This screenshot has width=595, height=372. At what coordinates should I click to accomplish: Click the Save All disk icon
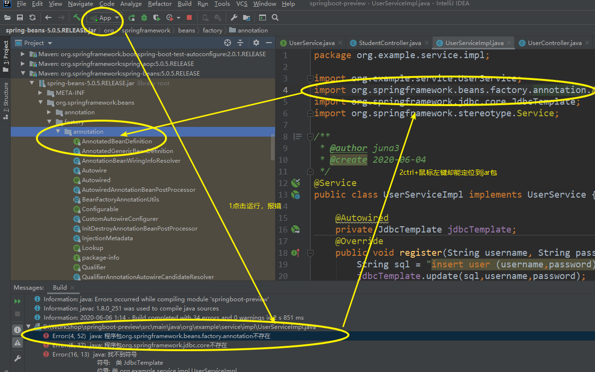pos(20,18)
